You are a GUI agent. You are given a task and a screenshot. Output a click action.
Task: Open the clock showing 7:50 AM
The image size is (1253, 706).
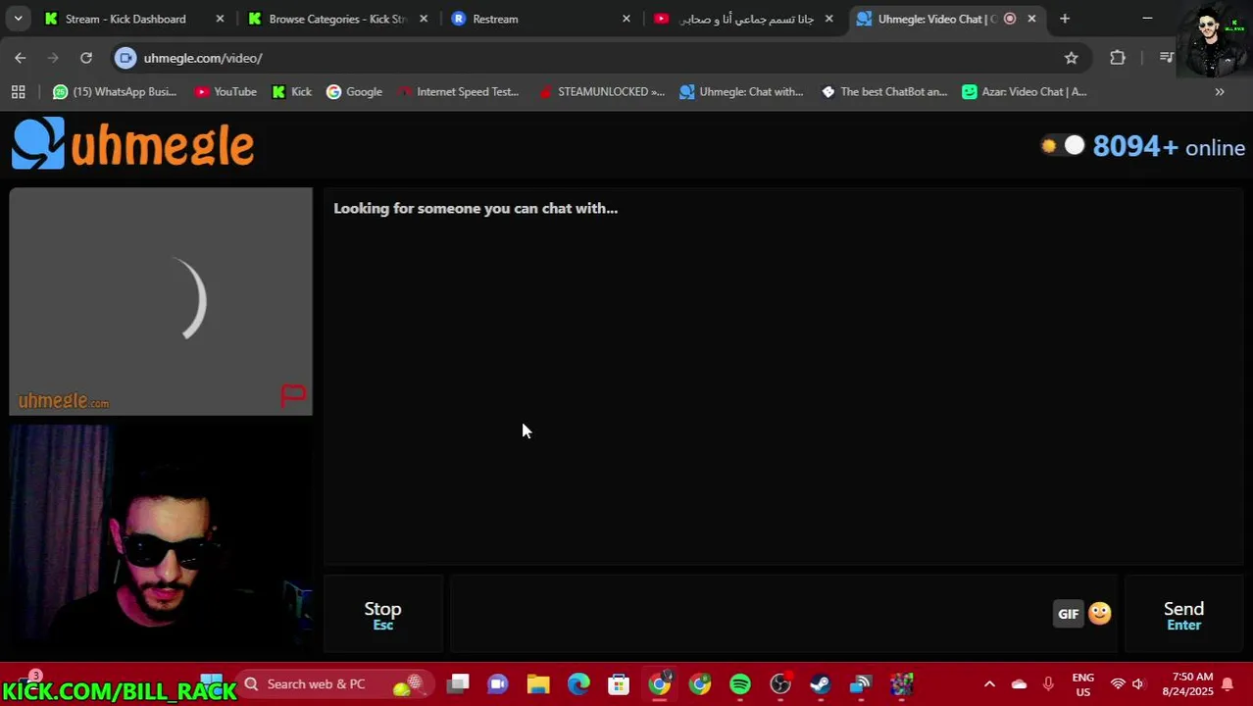tap(1187, 683)
